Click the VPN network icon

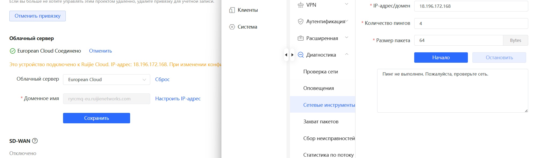click(301, 5)
